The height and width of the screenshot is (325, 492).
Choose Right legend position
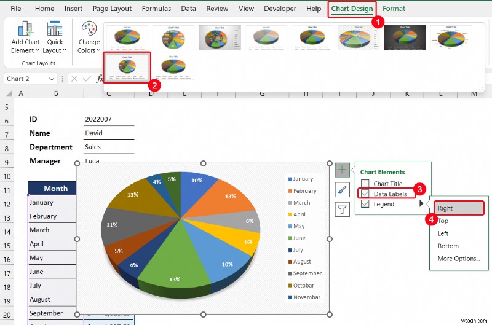coord(459,208)
